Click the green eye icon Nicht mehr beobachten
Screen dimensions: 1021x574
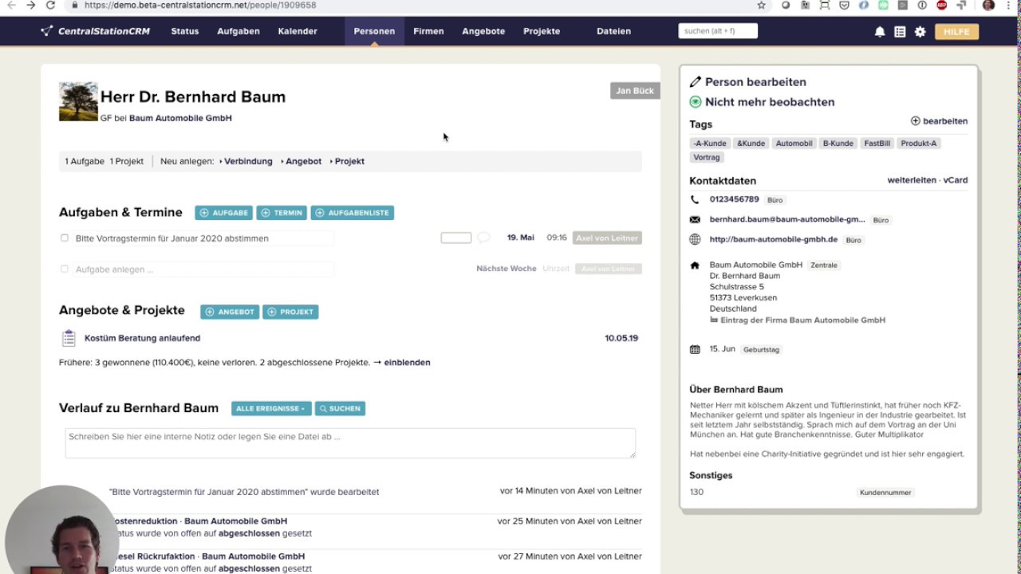pyautogui.click(x=695, y=102)
